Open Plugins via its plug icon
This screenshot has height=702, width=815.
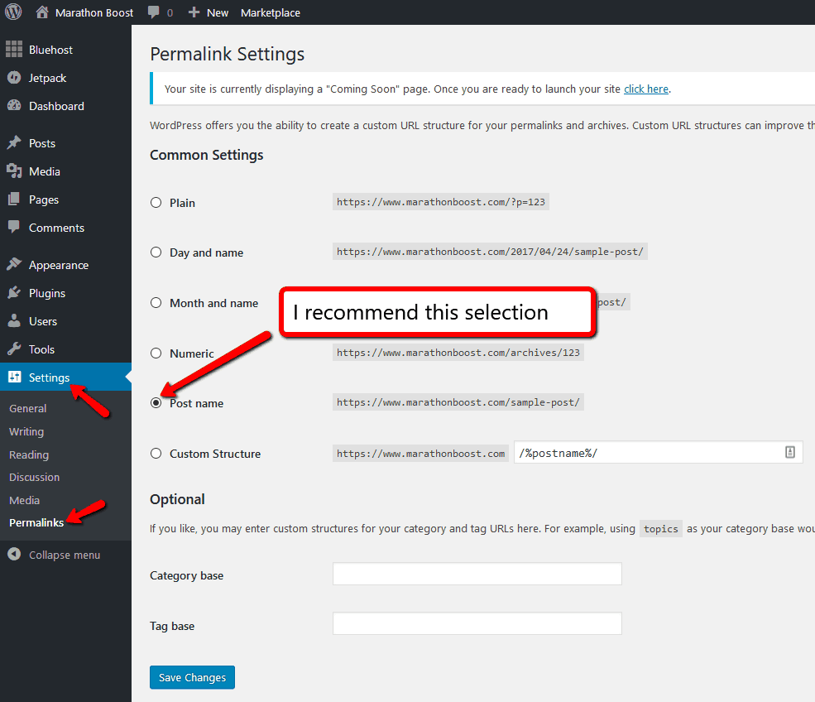pyautogui.click(x=14, y=293)
